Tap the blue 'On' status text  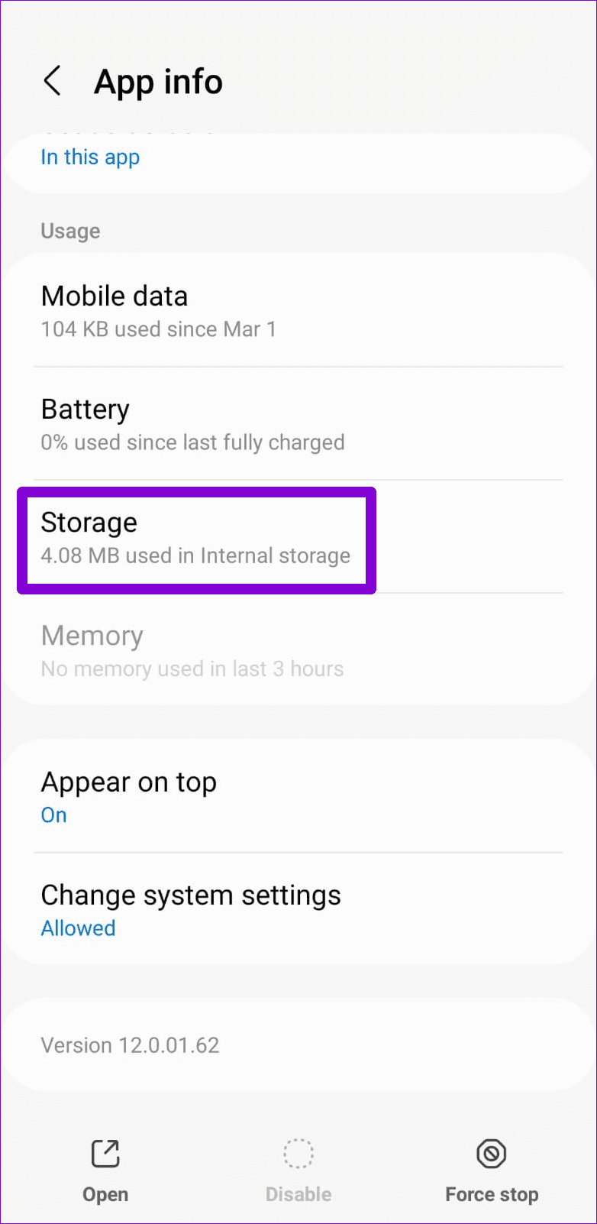pyautogui.click(x=54, y=815)
